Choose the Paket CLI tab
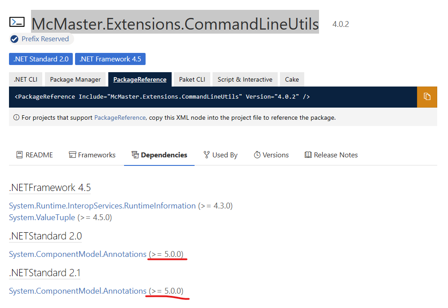The image size is (448, 308). [x=192, y=79]
